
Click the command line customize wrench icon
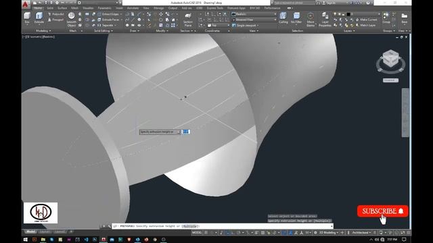click(x=110, y=226)
